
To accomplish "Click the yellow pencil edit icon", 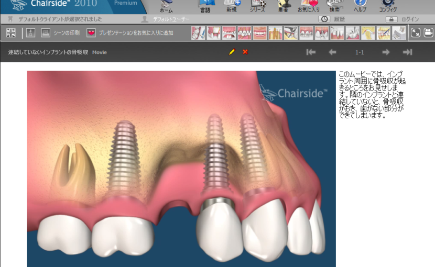I will point(232,52).
